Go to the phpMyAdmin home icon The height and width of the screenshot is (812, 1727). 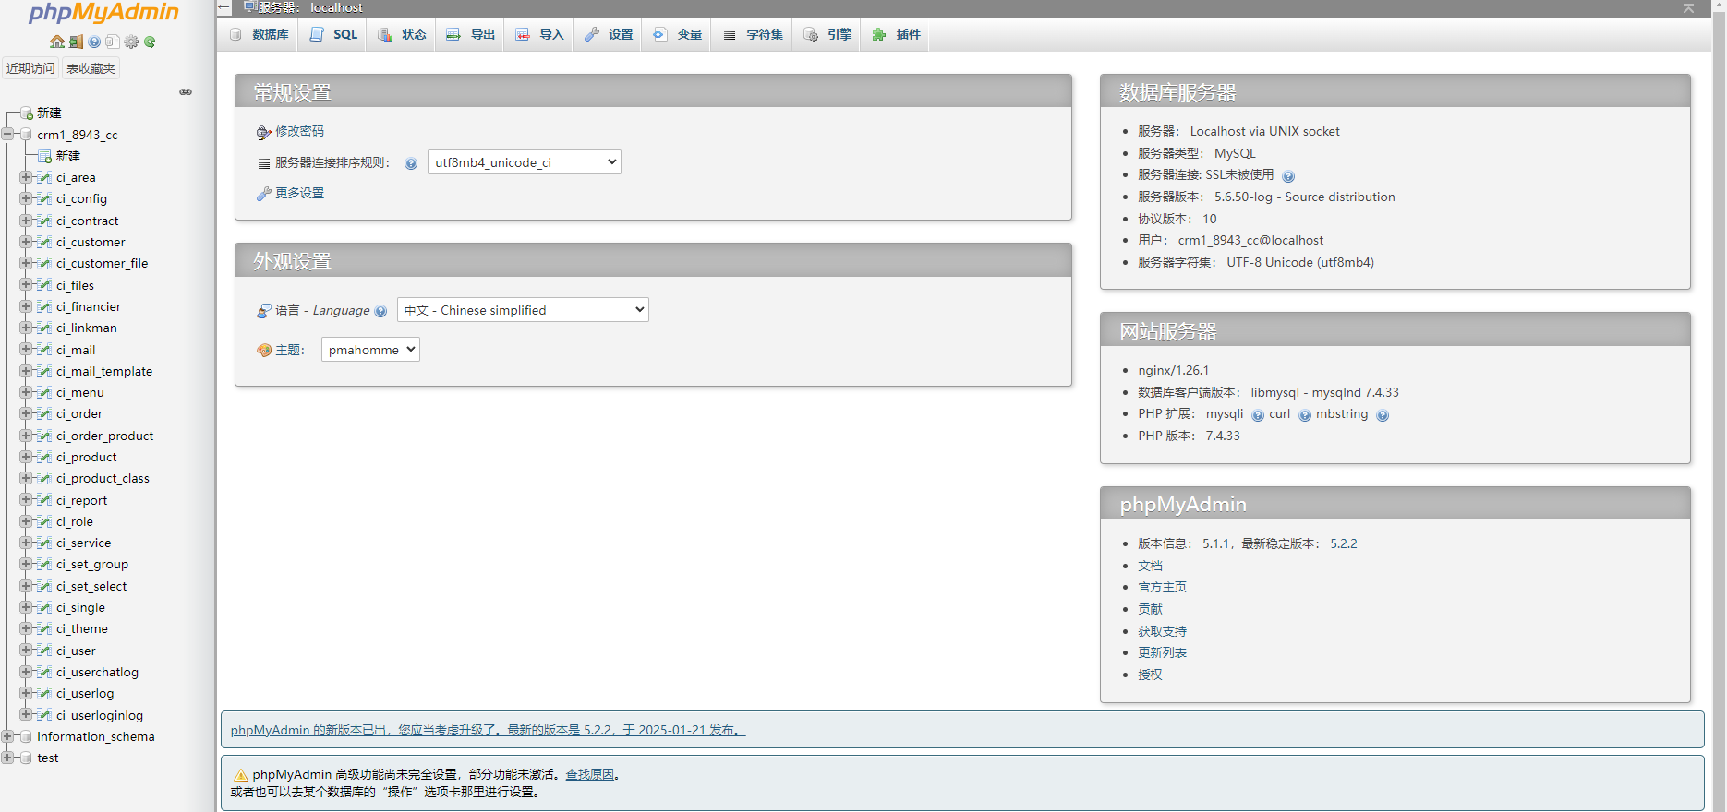[57, 42]
